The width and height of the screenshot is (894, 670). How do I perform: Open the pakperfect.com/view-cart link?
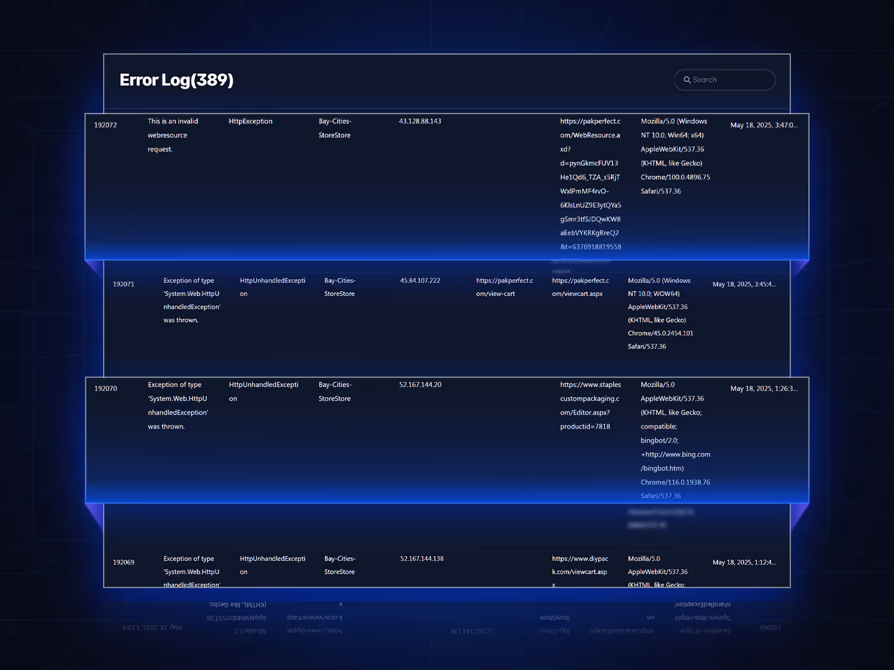pyautogui.click(x=504, y=287)
